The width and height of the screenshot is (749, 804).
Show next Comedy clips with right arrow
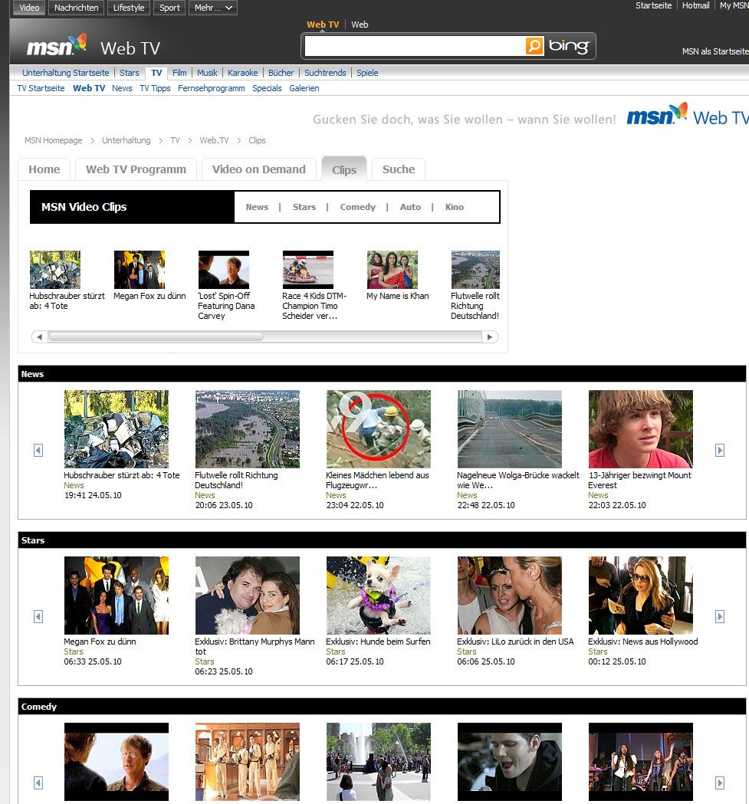point(720,783)
